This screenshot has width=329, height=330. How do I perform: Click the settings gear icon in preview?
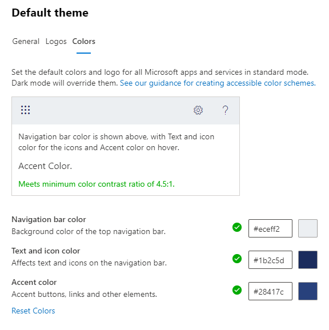tap(198, 110)
